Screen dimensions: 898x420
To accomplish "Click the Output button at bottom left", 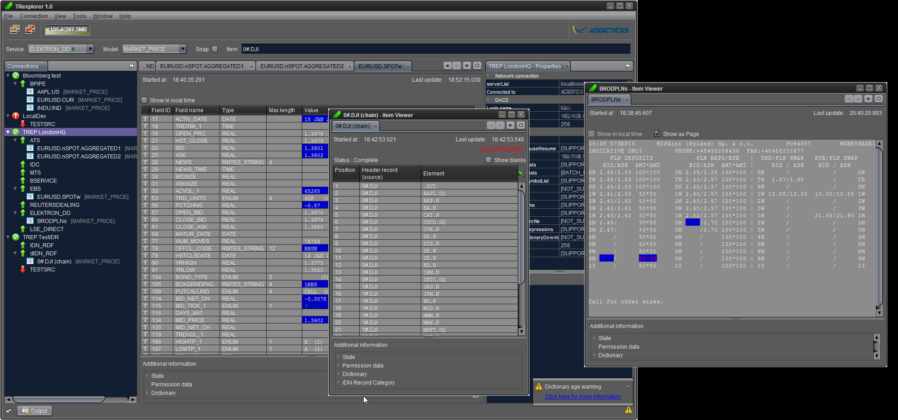I will click(x=35, y=411).
